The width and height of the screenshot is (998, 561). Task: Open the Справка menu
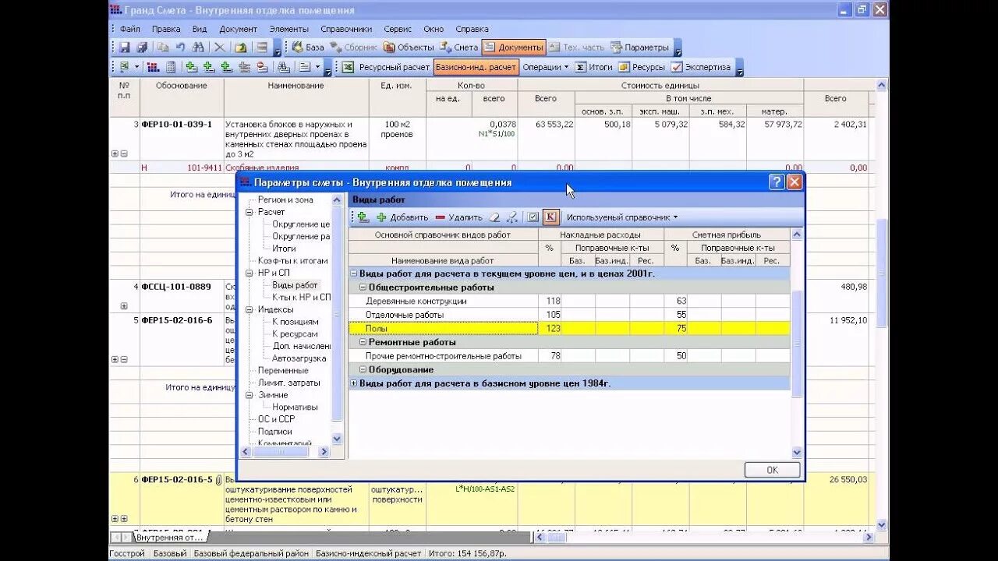[472, 29]
